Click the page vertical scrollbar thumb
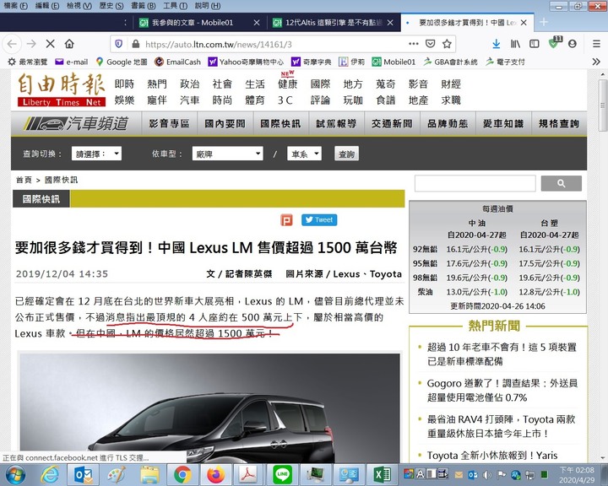The width and height of the screenshot is (608, 486). point(603,105)
